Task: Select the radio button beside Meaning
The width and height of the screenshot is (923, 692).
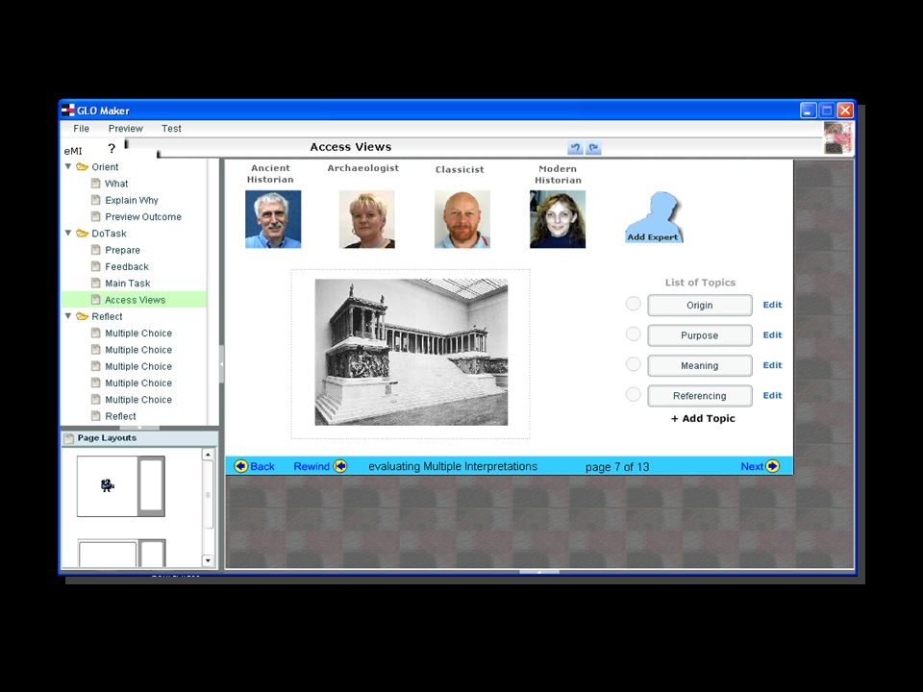Action: pyautogui.click(x=634, y=364)
